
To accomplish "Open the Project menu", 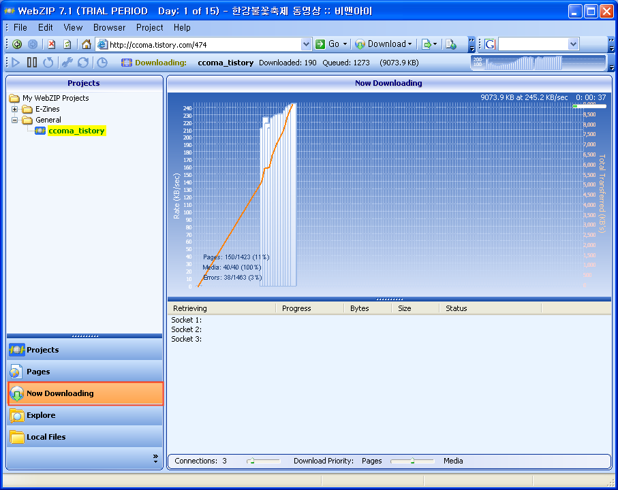I will pyautogui.click(x=149, y=27).
